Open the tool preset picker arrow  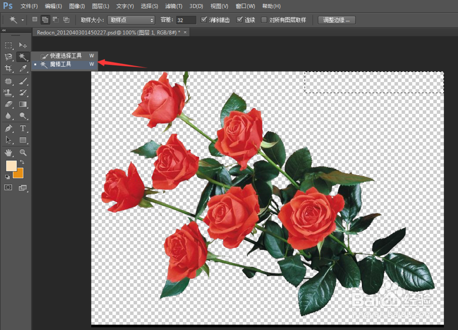22,20
